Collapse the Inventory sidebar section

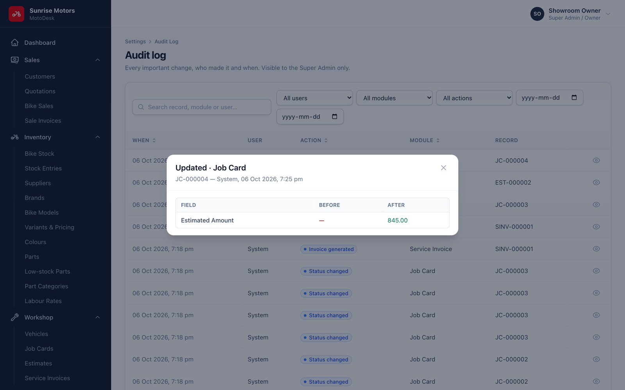click(x=98, y=137)
